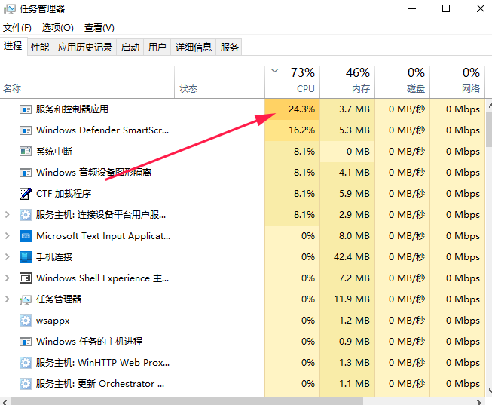Expand the Microsoft Text Input Application row

coord(8,235)
